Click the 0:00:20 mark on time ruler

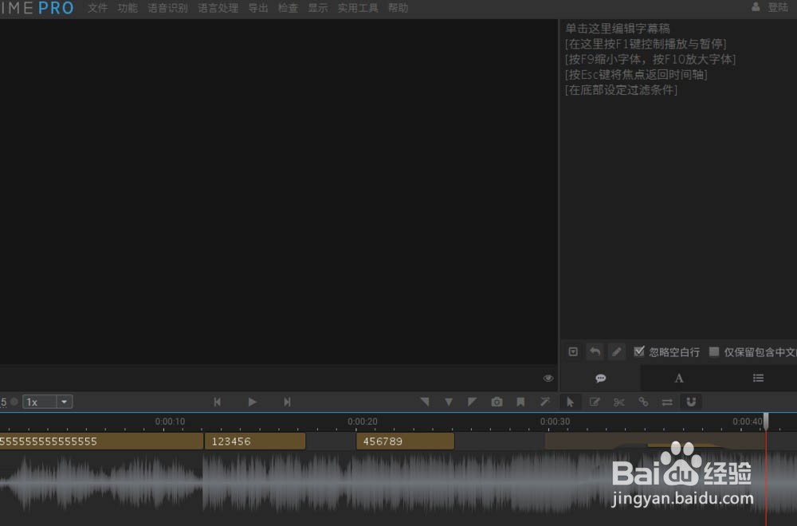(x=363, y=422)
